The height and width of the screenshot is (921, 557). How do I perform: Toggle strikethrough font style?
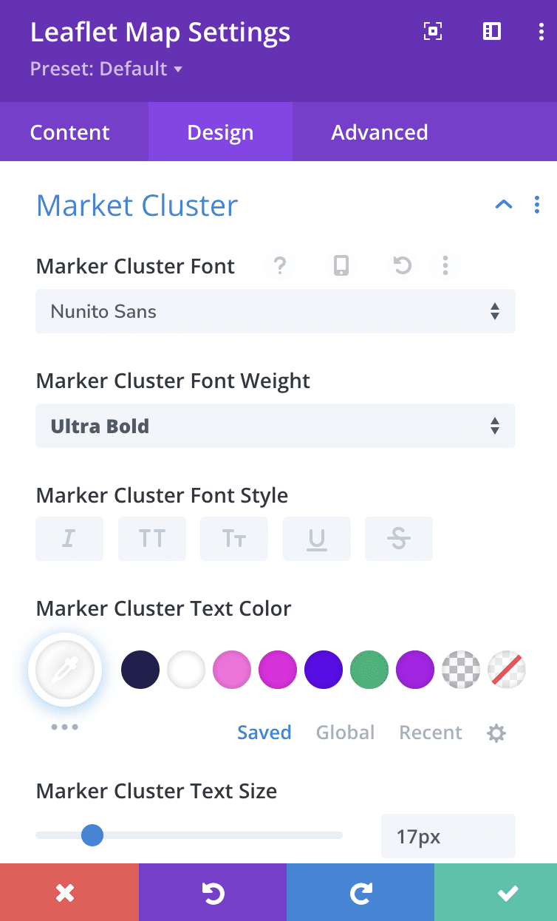(399, 539)
